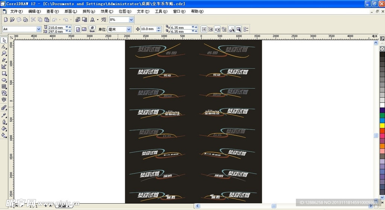Toggle Snap to objects

(x=217, y=29)
